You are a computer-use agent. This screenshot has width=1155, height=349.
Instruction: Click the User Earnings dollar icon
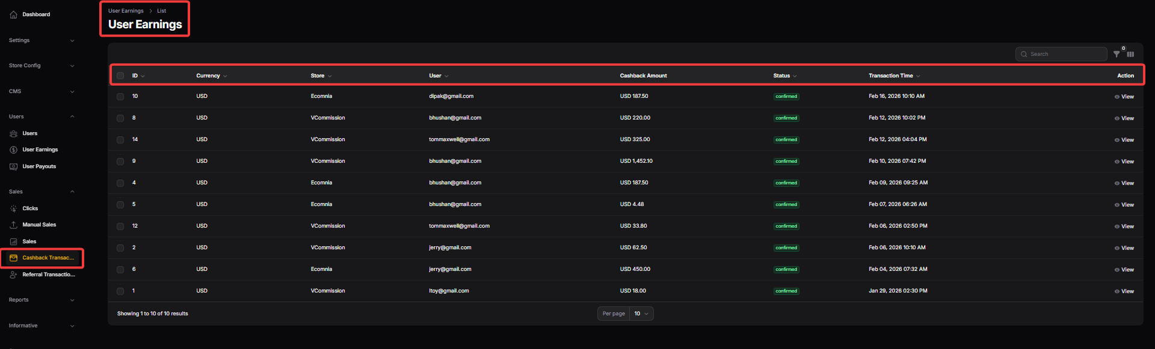tap(13, 150)
